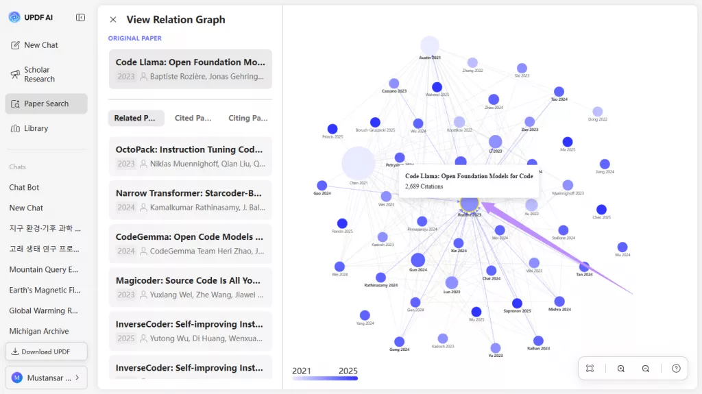702x394 pixels.
Task: Start a New Chat from sidebar
Action: 41,45
